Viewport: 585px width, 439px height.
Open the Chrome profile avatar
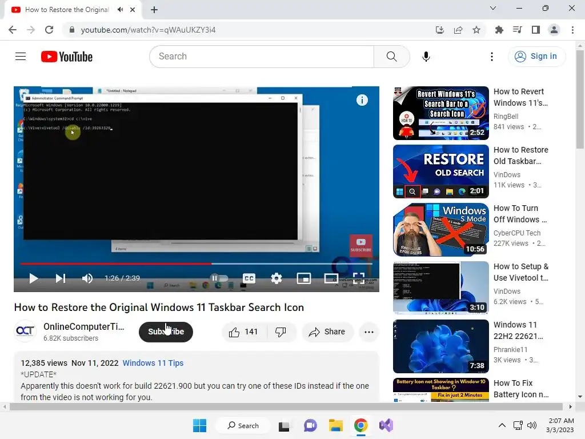(x=554, y=30)
